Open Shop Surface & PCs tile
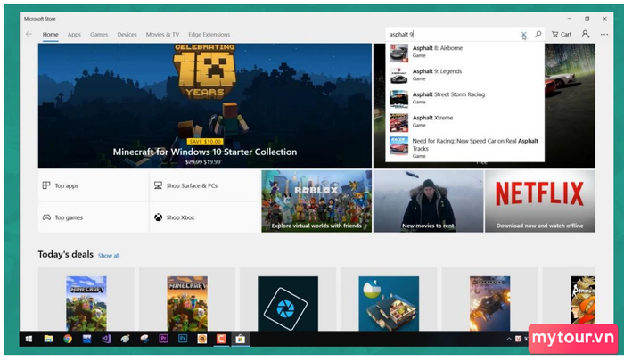Image resolution: width=624 pixels, height=361 pixels. point(204,185)
